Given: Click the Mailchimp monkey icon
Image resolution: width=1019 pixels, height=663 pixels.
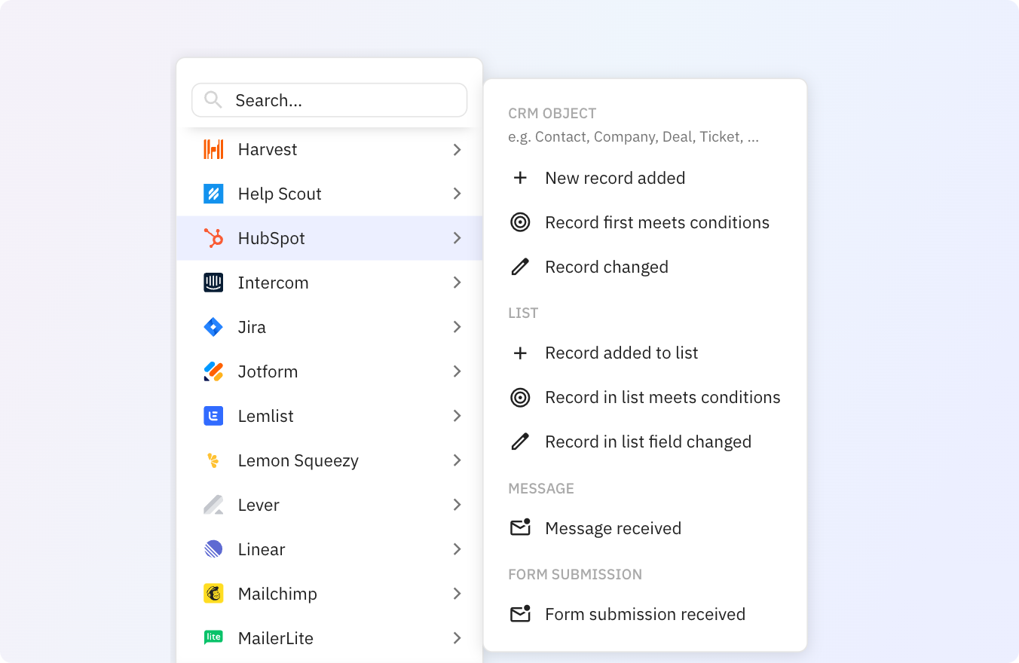Looking at the screenshot, I should [x=213, y=594].
